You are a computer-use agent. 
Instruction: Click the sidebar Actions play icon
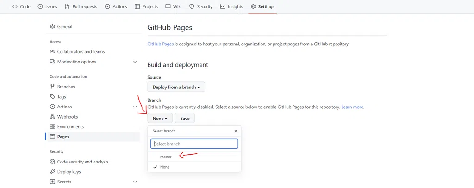click(x=52, y=107)
